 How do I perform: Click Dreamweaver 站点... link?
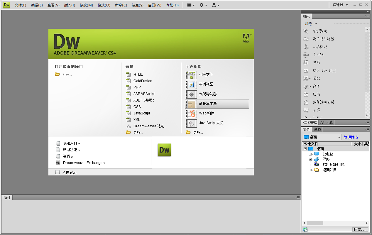click(x=150, y=126)
